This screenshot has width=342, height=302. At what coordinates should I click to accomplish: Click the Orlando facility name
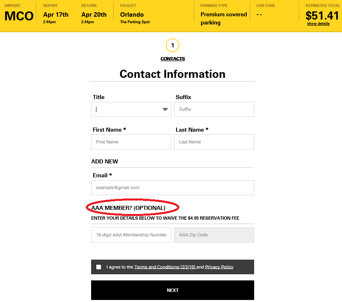(132, 15)
